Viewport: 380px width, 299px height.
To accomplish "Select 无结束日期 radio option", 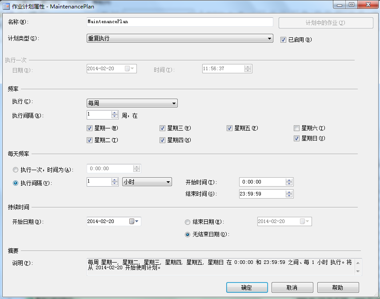I will click(188, 235).
